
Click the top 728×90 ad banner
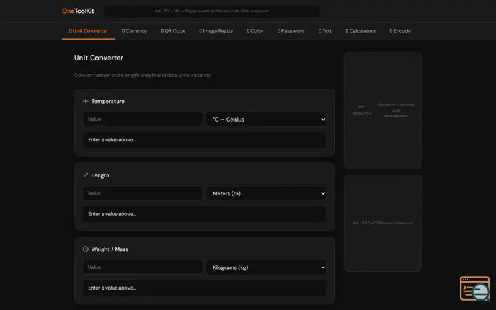click(x=211, y=11)
